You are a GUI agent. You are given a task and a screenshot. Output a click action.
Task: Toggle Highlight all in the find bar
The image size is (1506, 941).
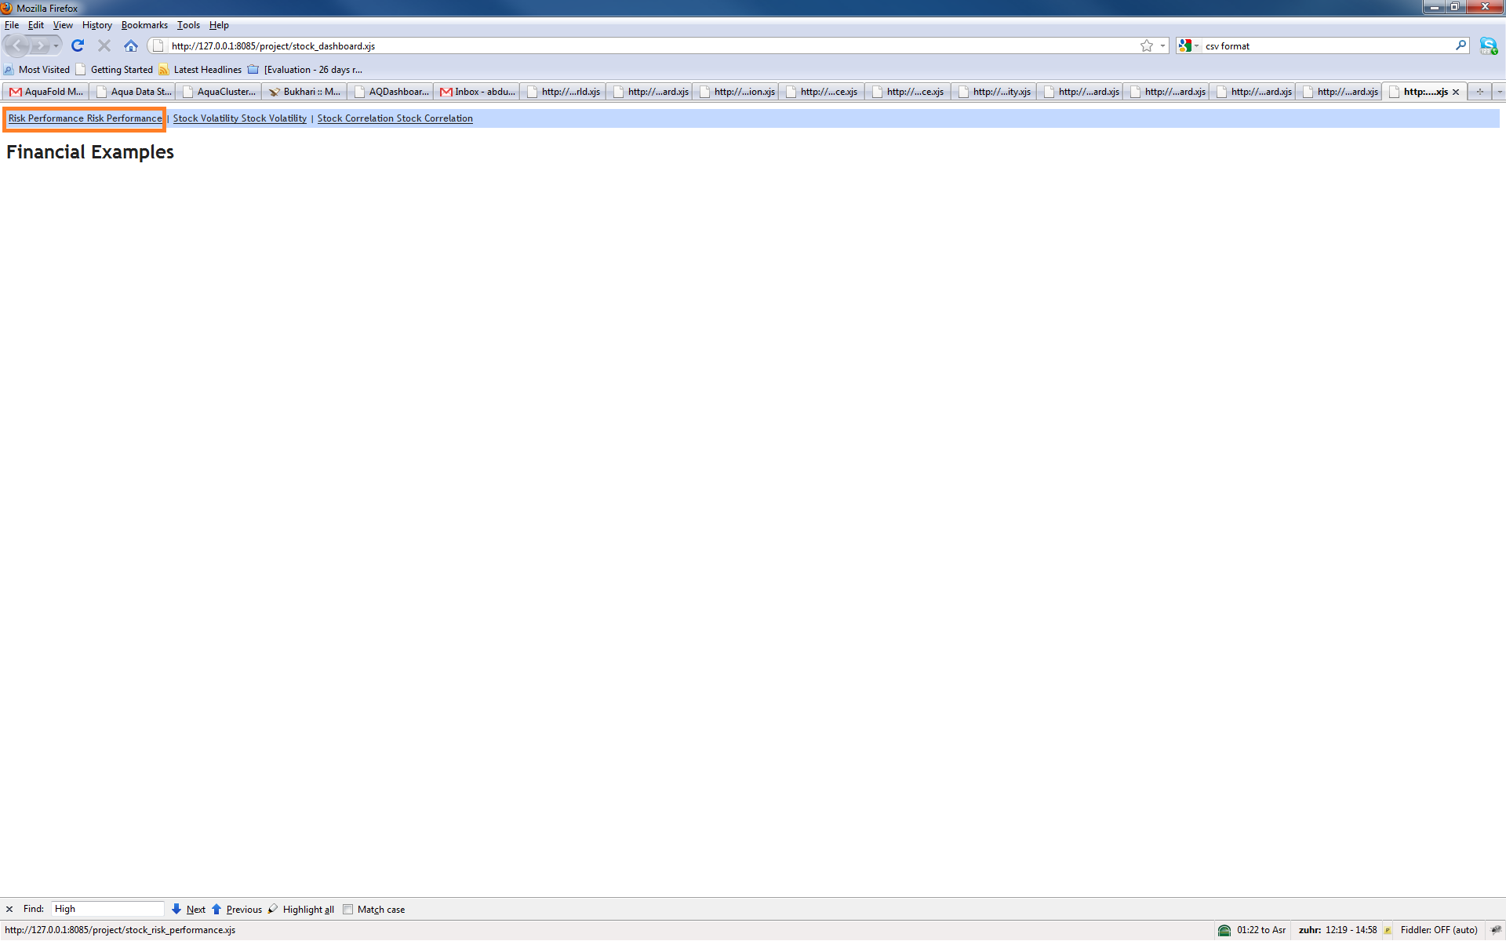[301, 909]
